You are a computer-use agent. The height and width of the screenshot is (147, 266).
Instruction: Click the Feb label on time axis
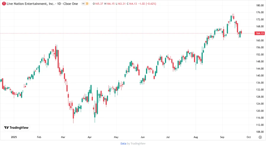[39, 137]
